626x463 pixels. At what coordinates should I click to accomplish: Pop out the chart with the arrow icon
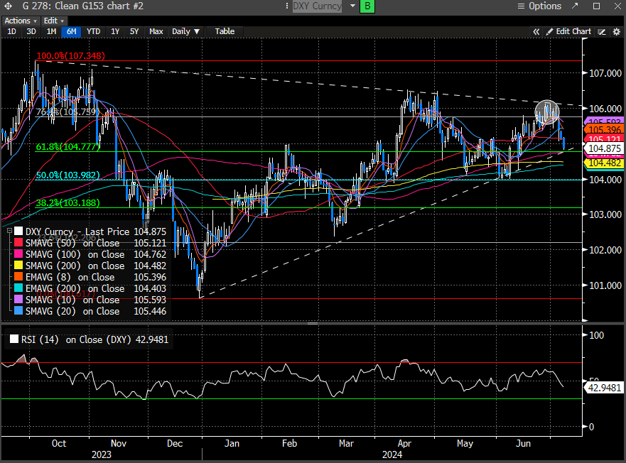pos(575,6)
